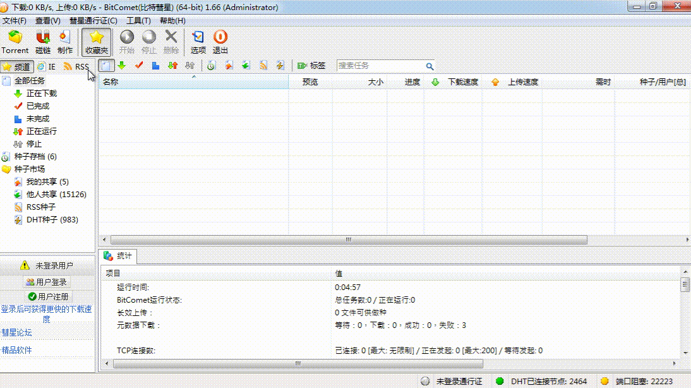Click the 用户注册 button
691x388 pixels.
(x=48, y=297)
